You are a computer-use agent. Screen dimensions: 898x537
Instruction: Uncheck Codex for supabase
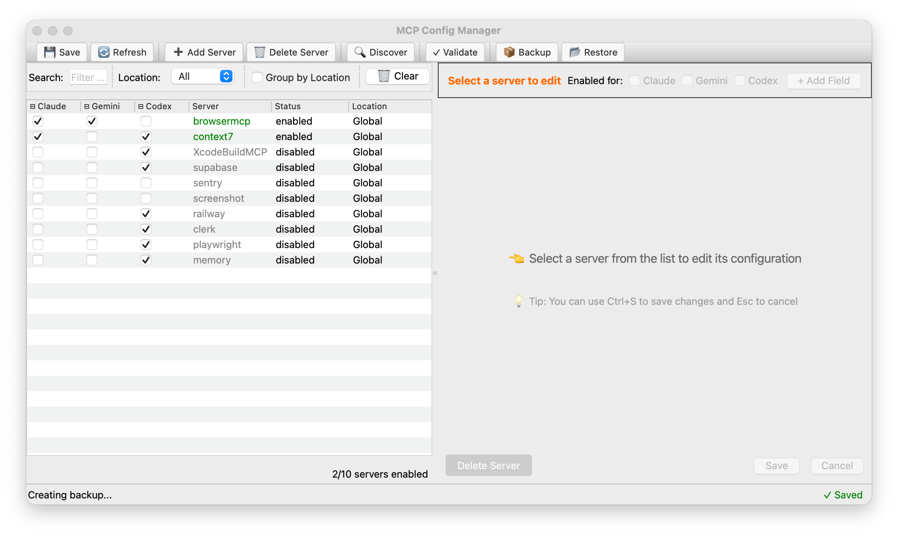point(146,167)
